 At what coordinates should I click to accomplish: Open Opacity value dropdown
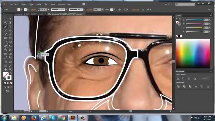tap(102, 10)
